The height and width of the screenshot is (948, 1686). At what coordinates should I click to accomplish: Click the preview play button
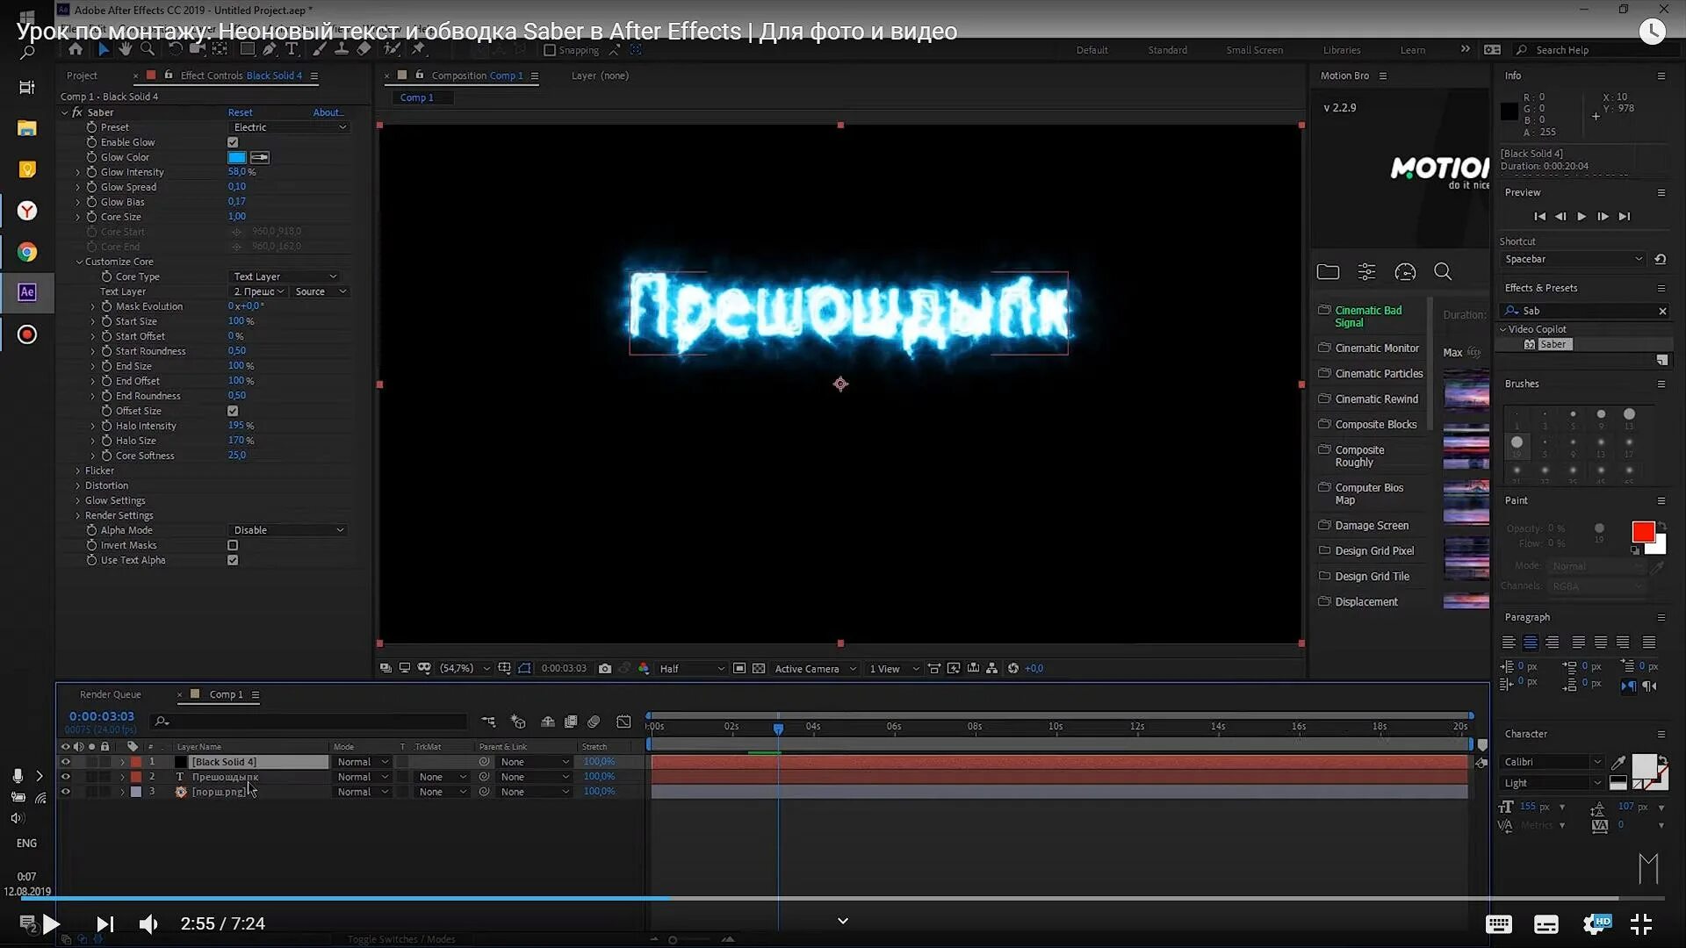[1582, 217]
